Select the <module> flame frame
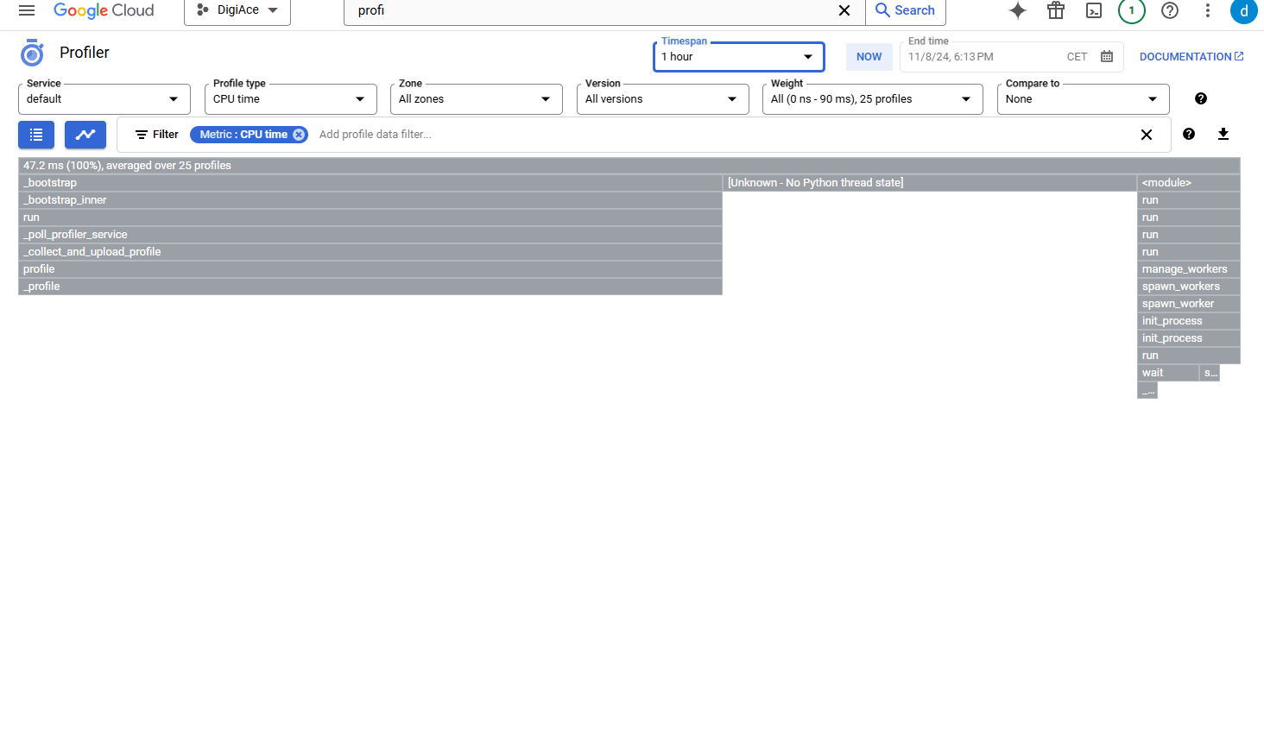The width and height of the screenshot is (1264, 744). (x=1189, y=183)
